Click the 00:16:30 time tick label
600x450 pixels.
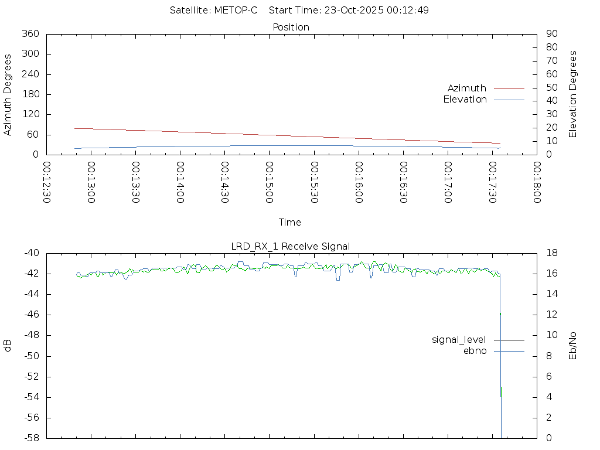(403, 183)
